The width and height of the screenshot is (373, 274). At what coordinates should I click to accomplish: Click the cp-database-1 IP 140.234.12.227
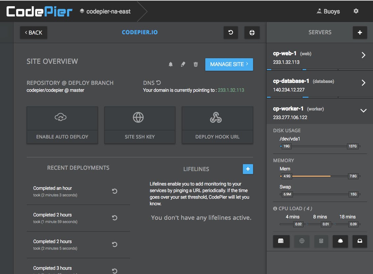(x=289, y=90)
